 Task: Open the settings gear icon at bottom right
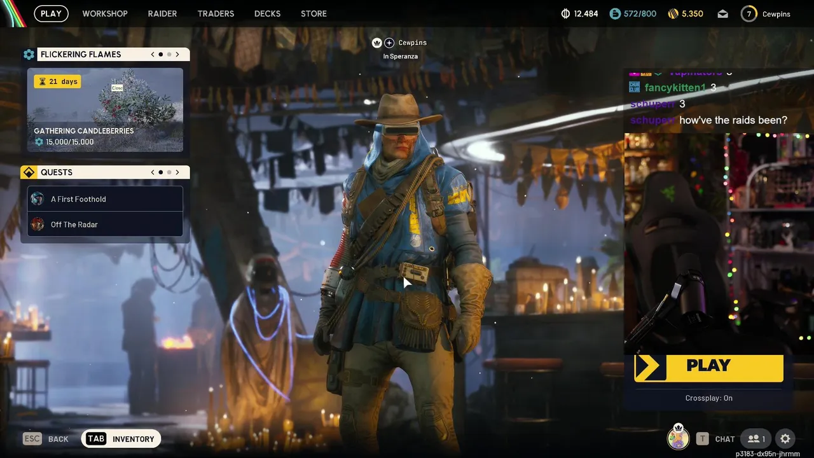785,439
